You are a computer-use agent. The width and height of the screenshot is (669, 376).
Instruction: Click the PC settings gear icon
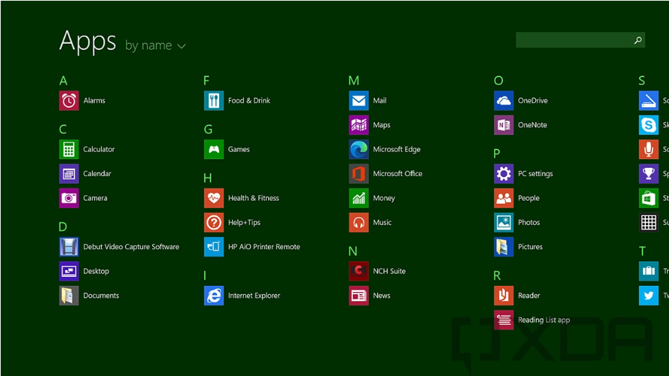(504, 174)
